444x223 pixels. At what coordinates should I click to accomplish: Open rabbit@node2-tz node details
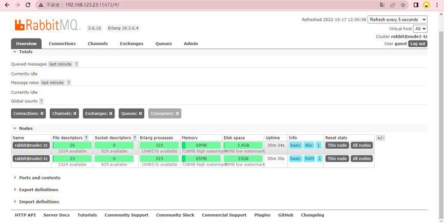(31, 159)
